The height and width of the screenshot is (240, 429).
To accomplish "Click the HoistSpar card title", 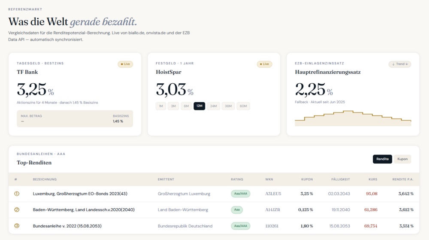I will tap(169, 72).
